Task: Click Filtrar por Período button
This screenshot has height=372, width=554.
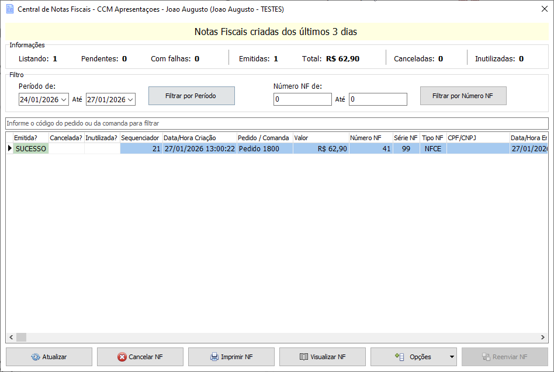Action: coord(191,96)
